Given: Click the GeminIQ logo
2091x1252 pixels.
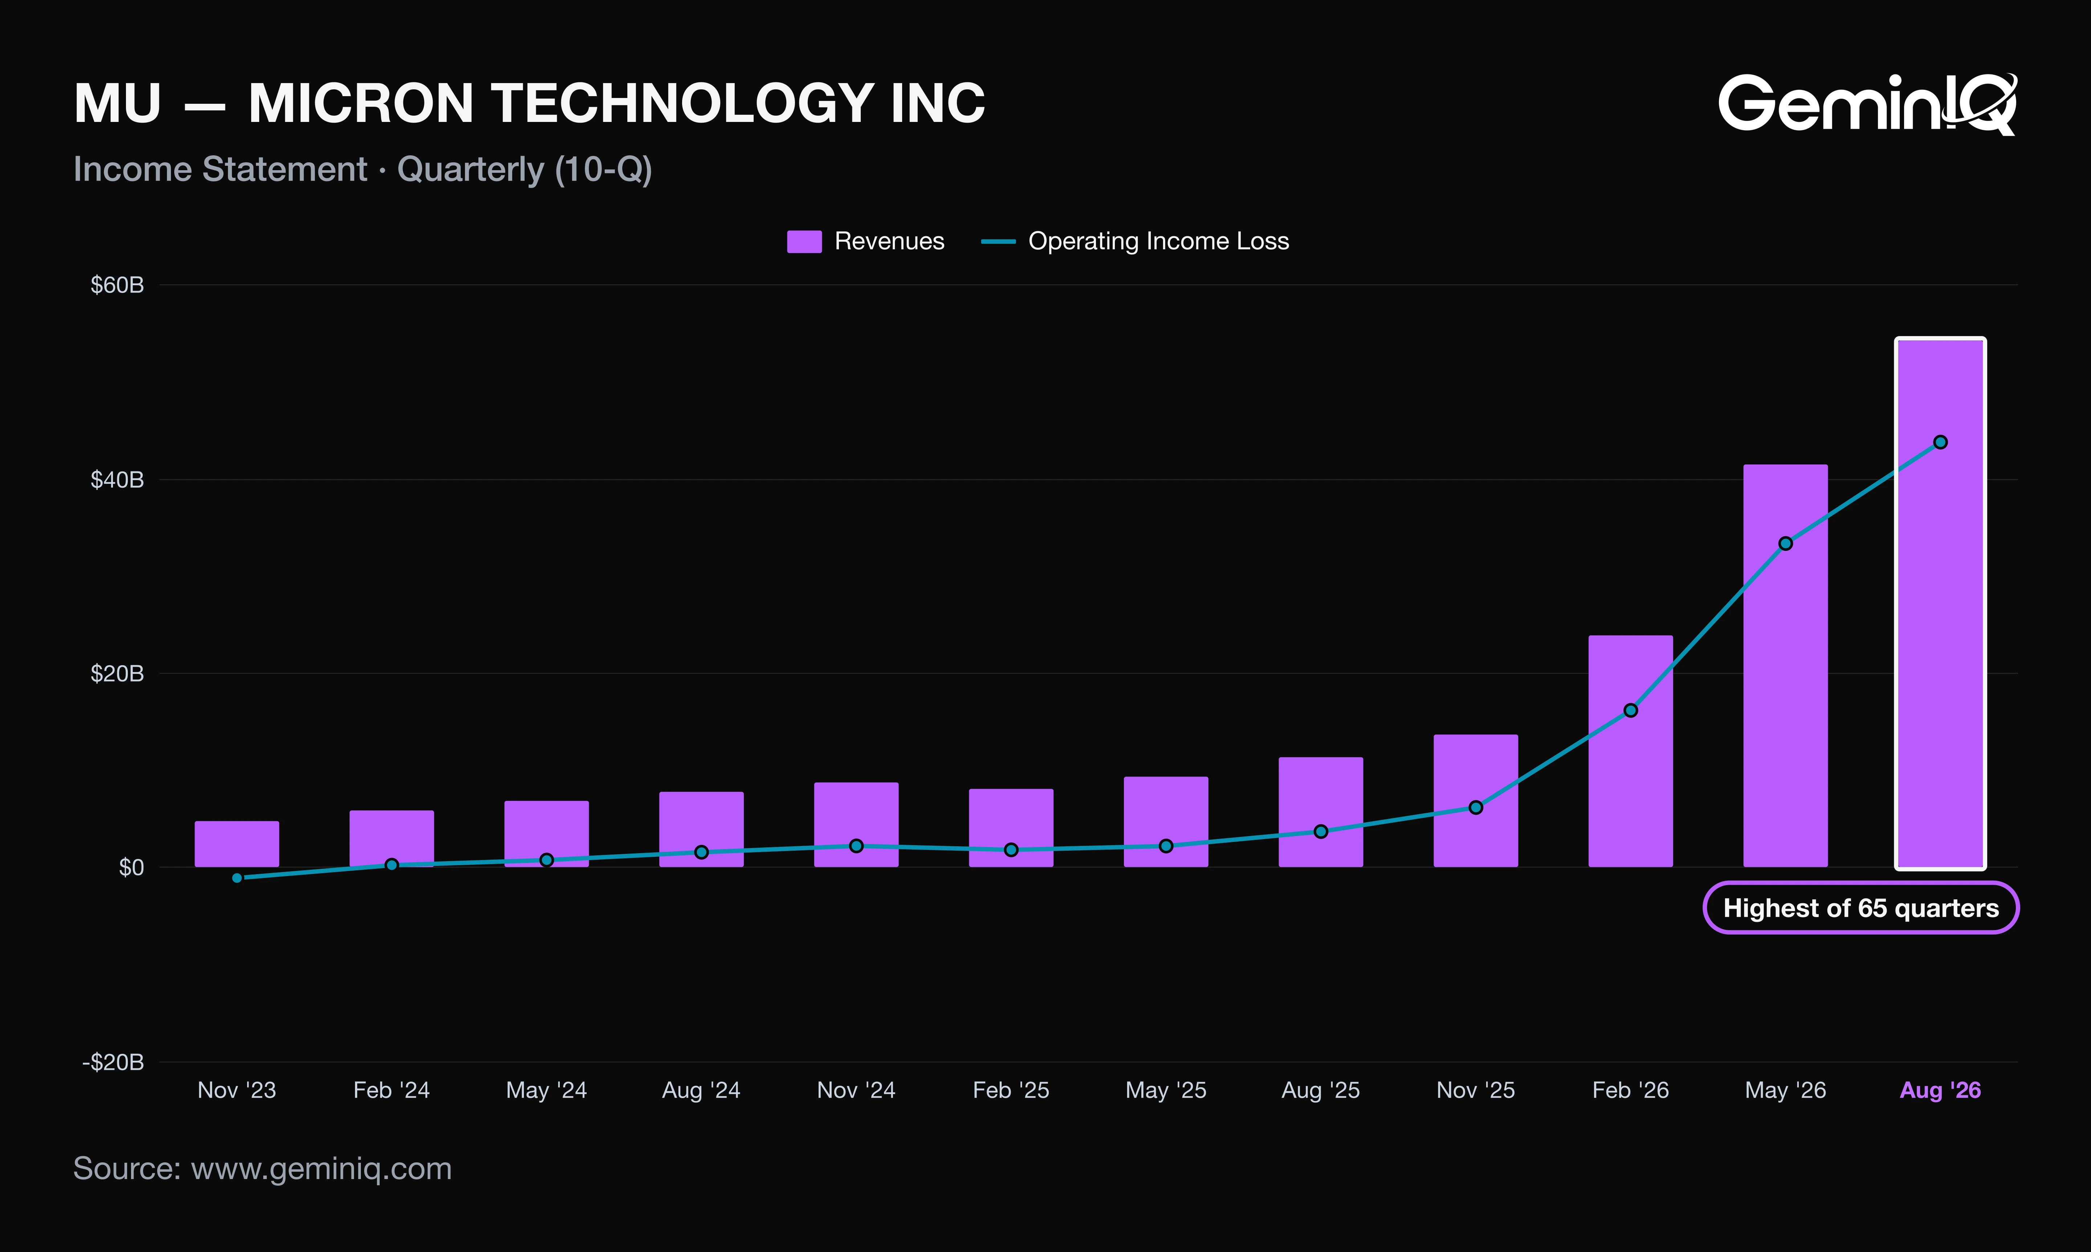Looking at the screenshot, I should point(1868,104).
